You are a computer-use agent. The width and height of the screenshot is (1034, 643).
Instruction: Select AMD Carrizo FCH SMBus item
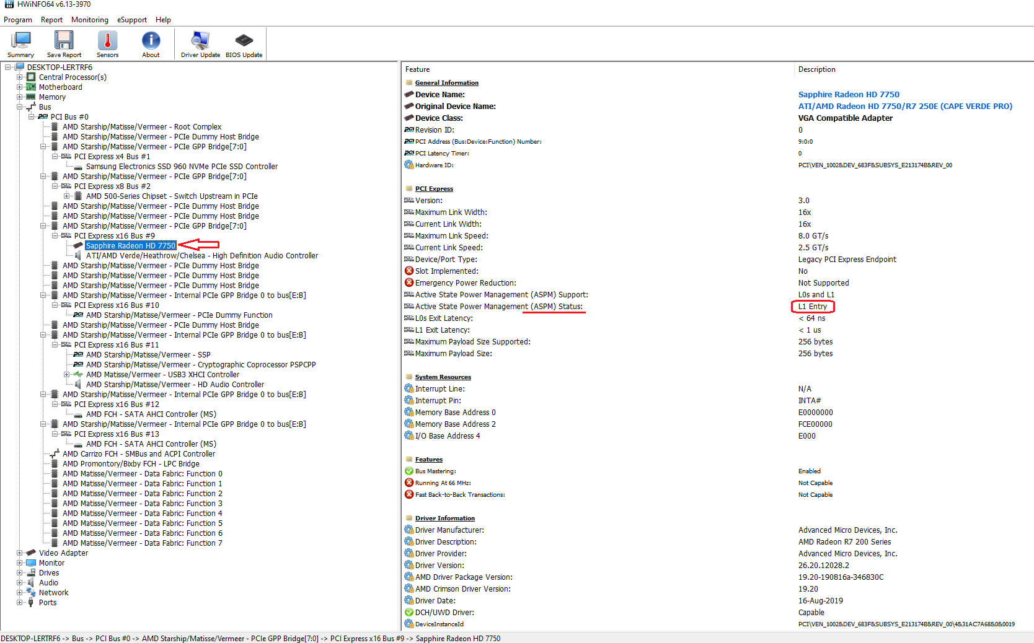click(x=139, y=454)
